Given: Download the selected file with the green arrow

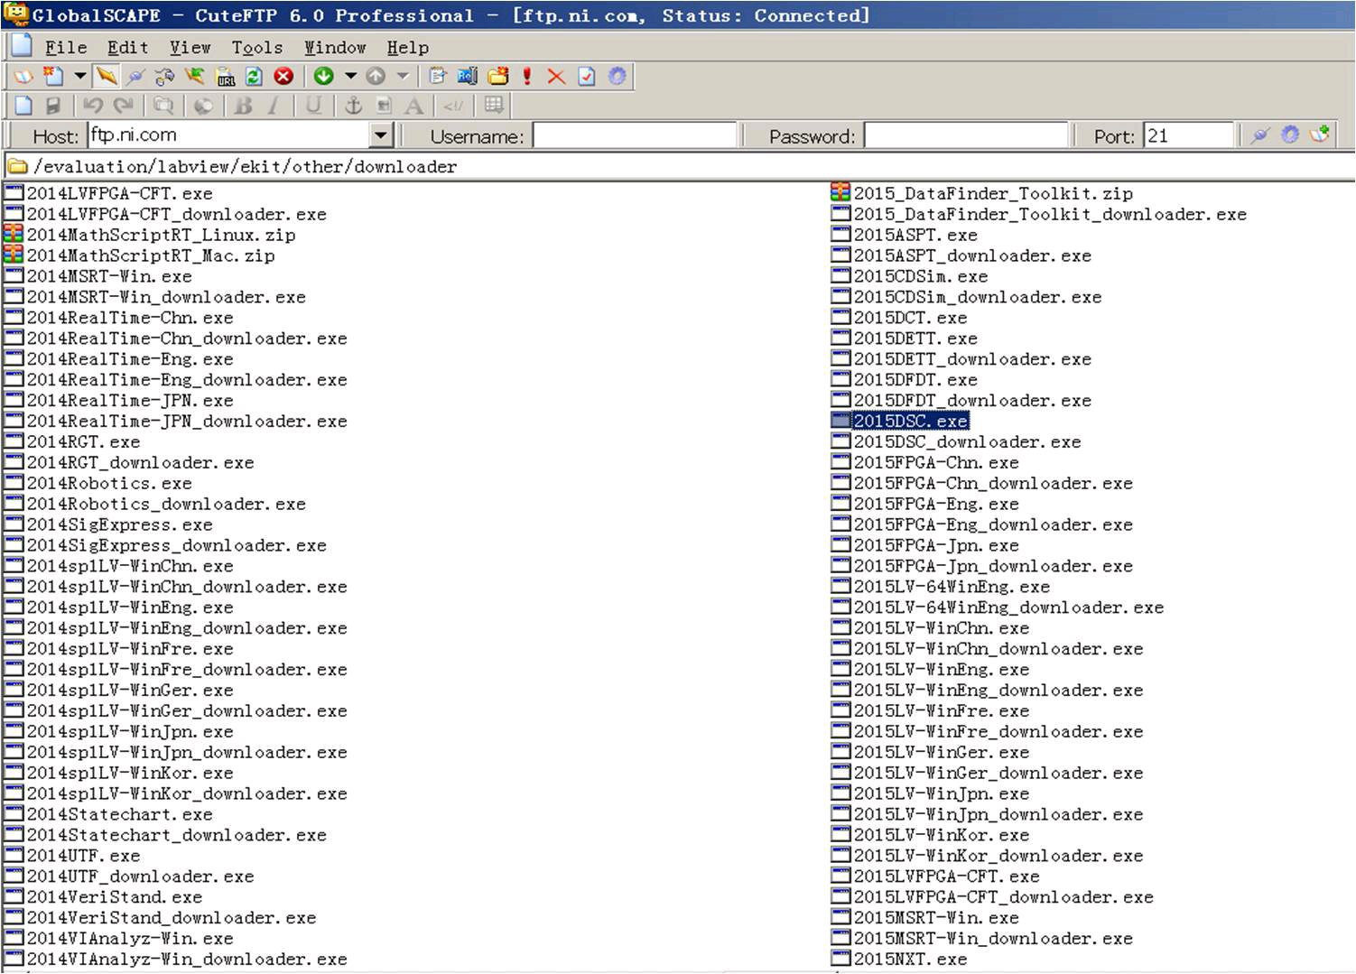Looking at the screenshot, I should [323, 77].
